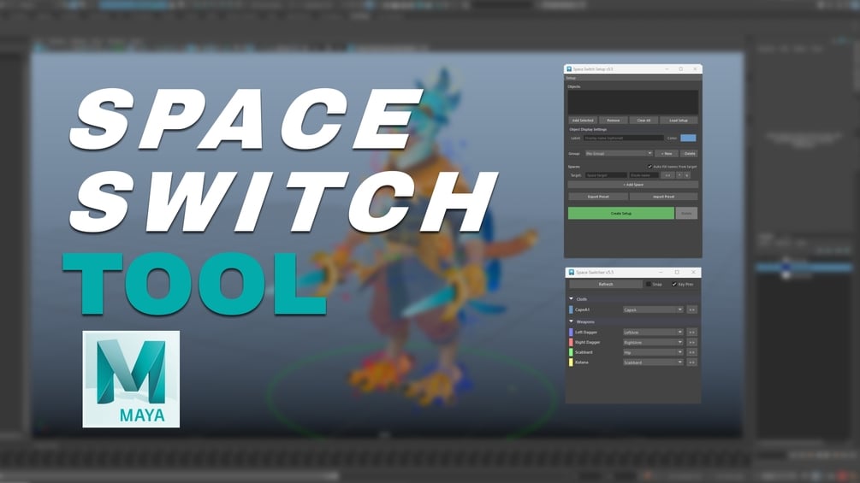Click the Export Preset button

[x=598, y=197]
